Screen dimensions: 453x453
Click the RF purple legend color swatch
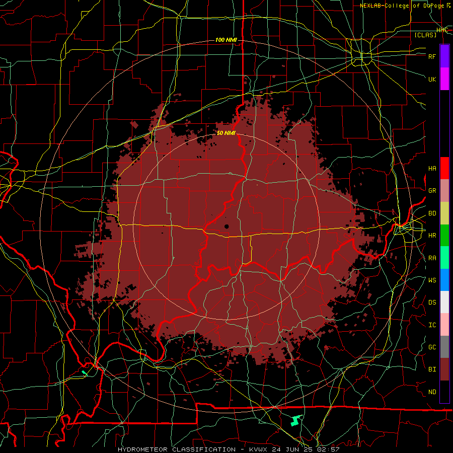coord(444,56)
